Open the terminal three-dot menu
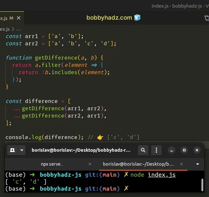 (156, 150)
